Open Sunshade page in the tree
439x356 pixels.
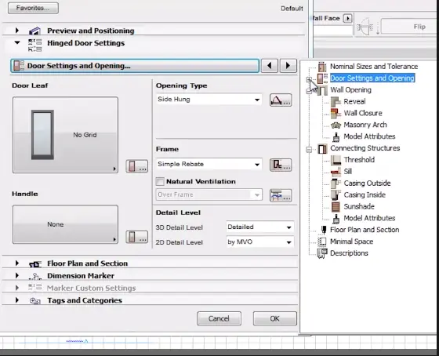(x=359, y=206)
